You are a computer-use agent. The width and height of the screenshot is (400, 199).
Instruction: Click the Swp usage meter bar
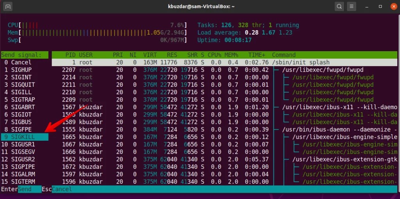pos(97,40)
